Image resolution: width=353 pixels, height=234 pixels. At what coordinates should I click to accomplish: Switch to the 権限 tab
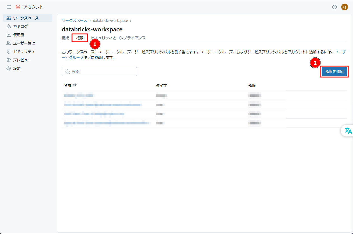(x=80, y=38)
